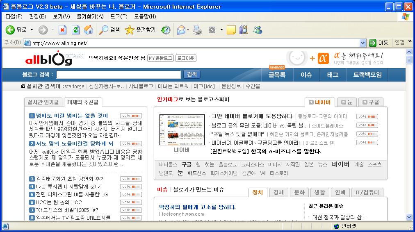
Task: Select the 네이버 tag tab
Action: [x=320, y=102]
